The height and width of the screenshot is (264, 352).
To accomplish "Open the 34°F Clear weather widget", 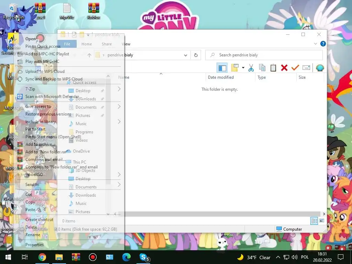I will coord(254,257).
